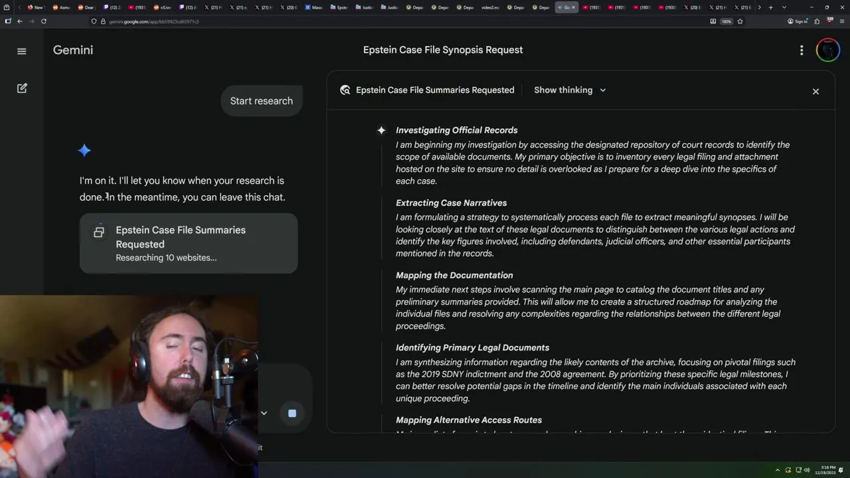Click the Sign in browser button
850x478 pixels.
pyautogui.click(x=798, y=21)
